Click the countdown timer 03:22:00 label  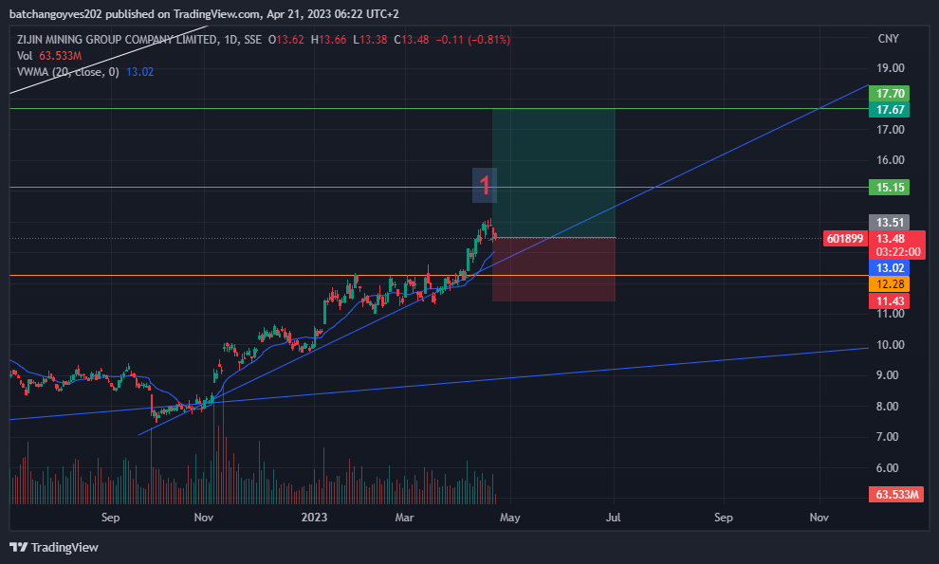tap(897, 252)
